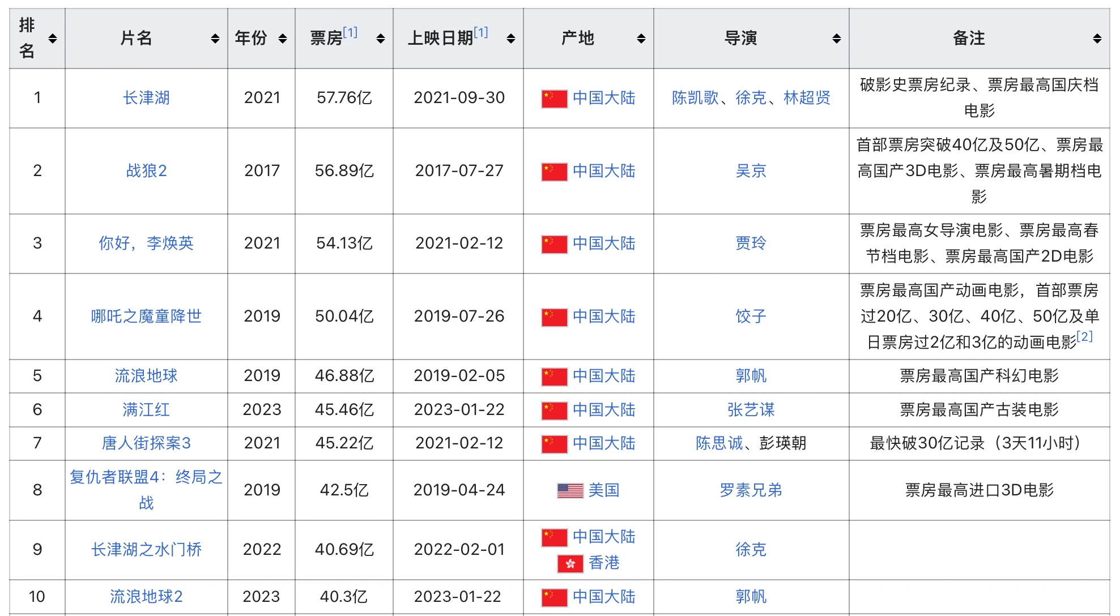Open 徐克 link in 长津湖之水门桥 row

[751, 549]
